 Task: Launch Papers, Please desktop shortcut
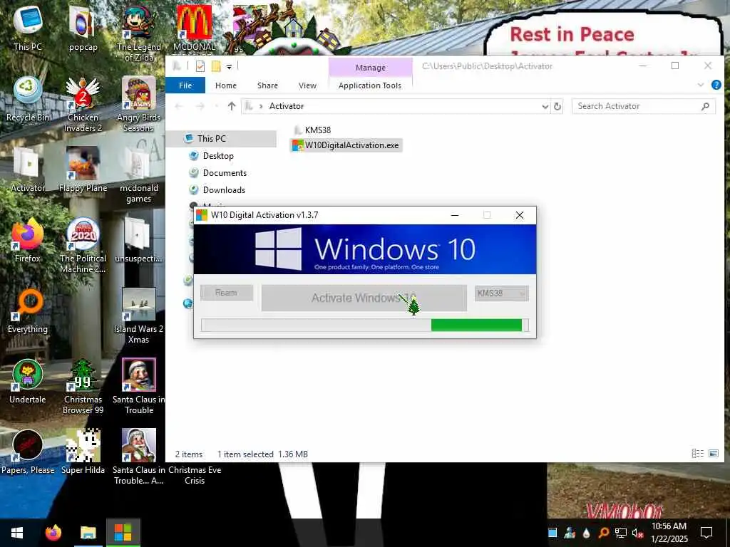pyautogui.click(x=28, y=452)
